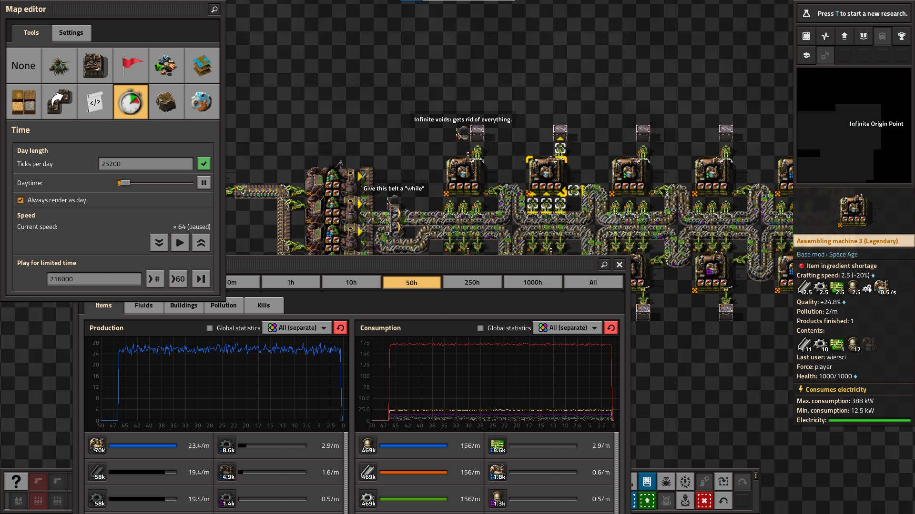Click the question mark help slot

[16, 482]
